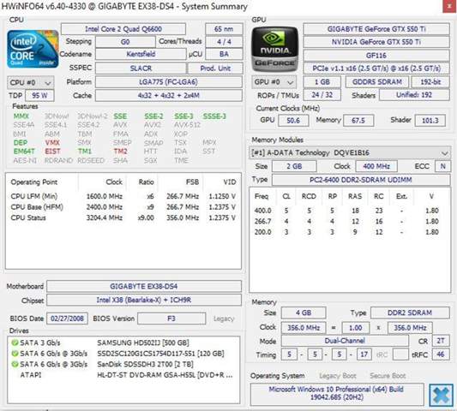The width and height of the screenshot is (457, 411).
Task: Click the DDR2 SDRAM memory type field
Action: pyautogui.click(x=410, y=313)
